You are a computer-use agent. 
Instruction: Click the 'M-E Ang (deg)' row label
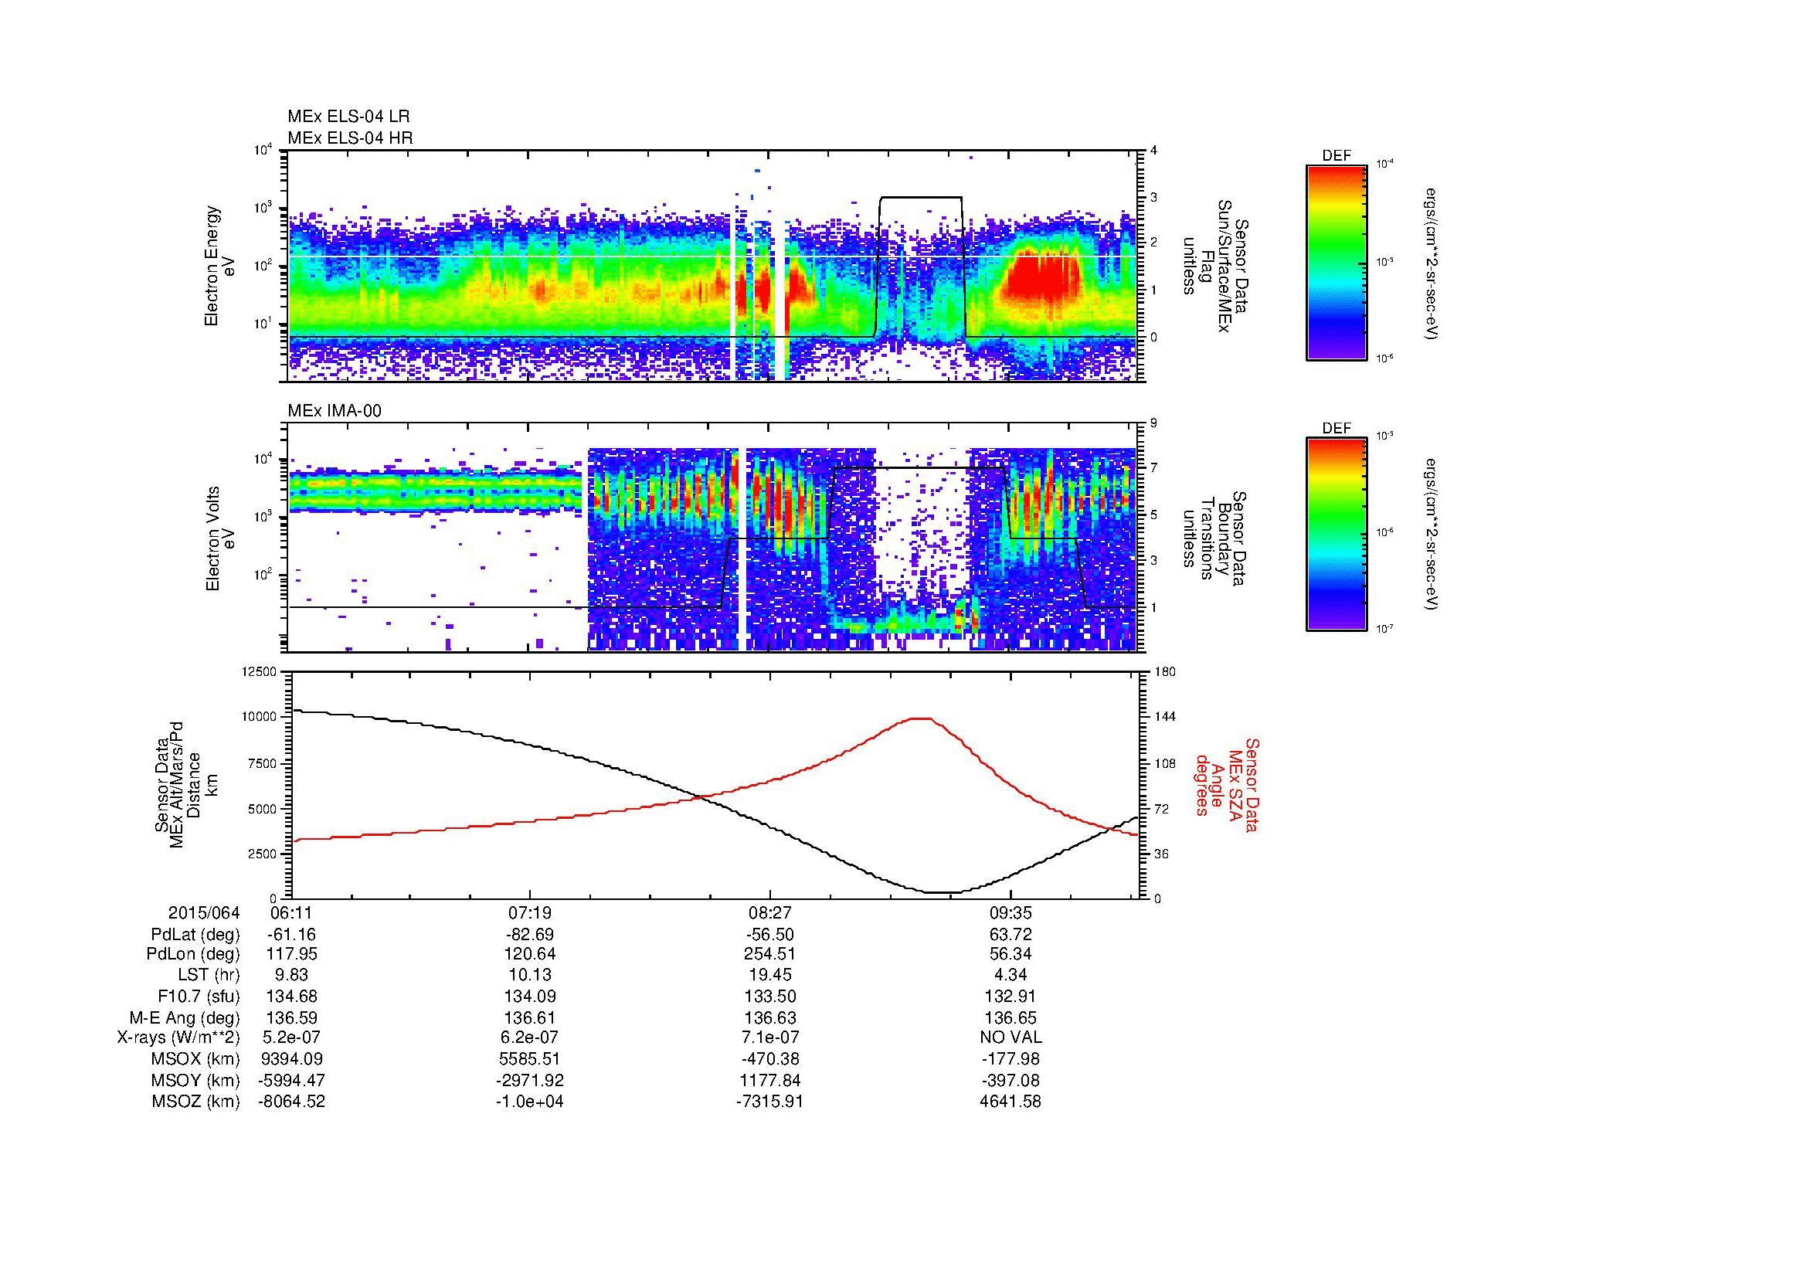184,1018
